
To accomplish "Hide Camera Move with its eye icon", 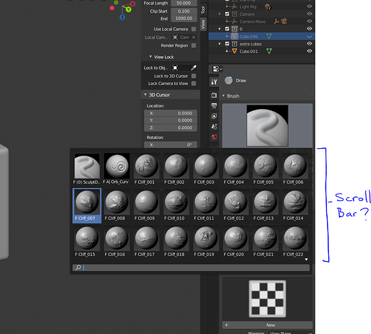I will [309, 21].
